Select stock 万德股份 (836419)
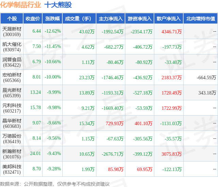 (x=12, y=139)
